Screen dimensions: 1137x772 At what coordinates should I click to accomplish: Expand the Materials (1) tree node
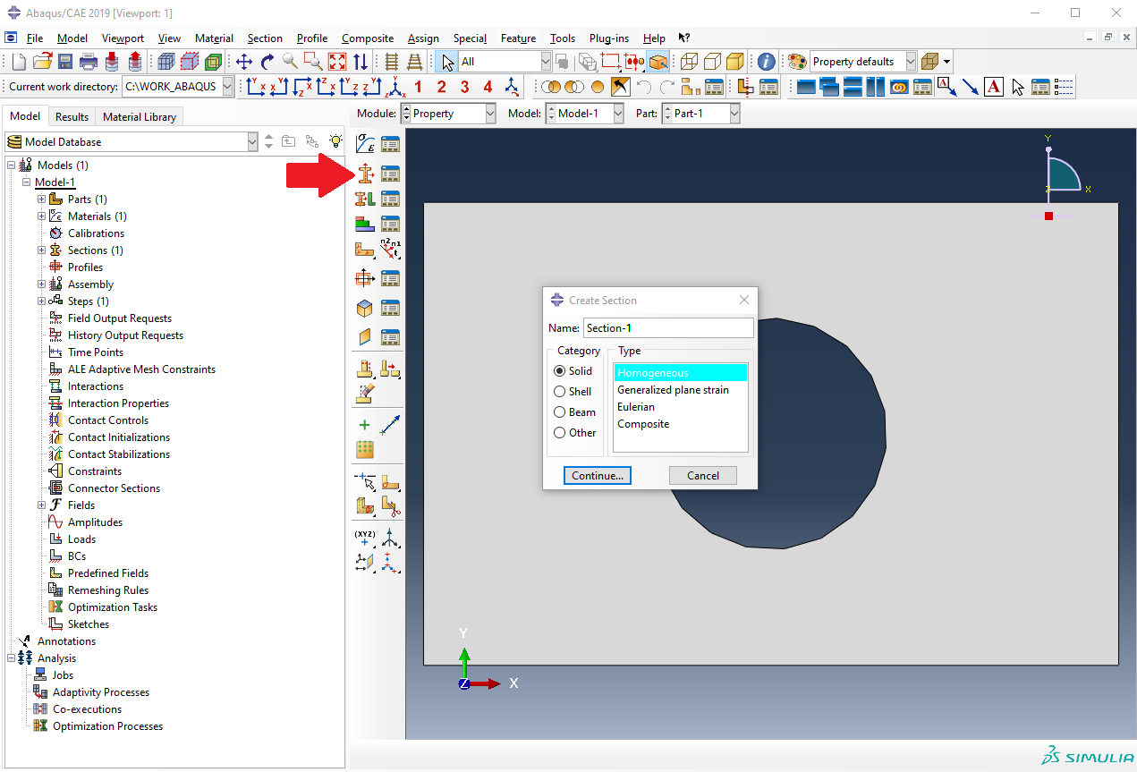click(x=41, y=216)
